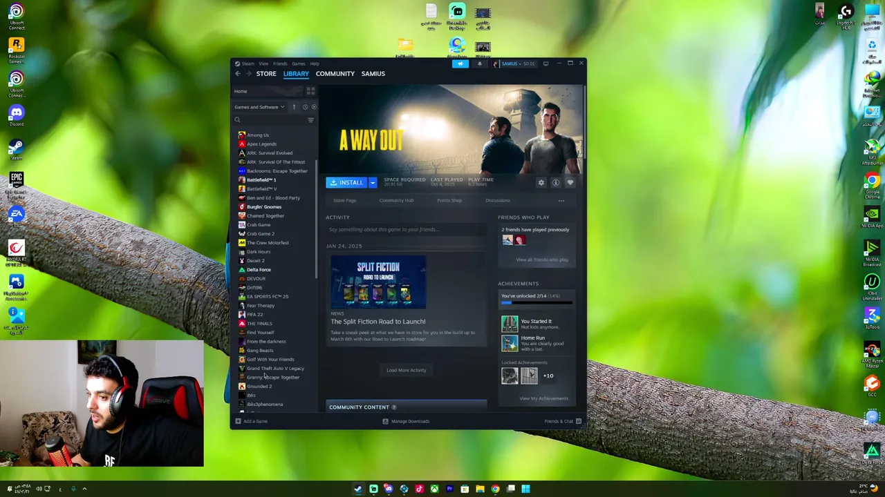Screen dimensions: 885x497
Task: Open Friends & Chat
Action: (563, 421)
